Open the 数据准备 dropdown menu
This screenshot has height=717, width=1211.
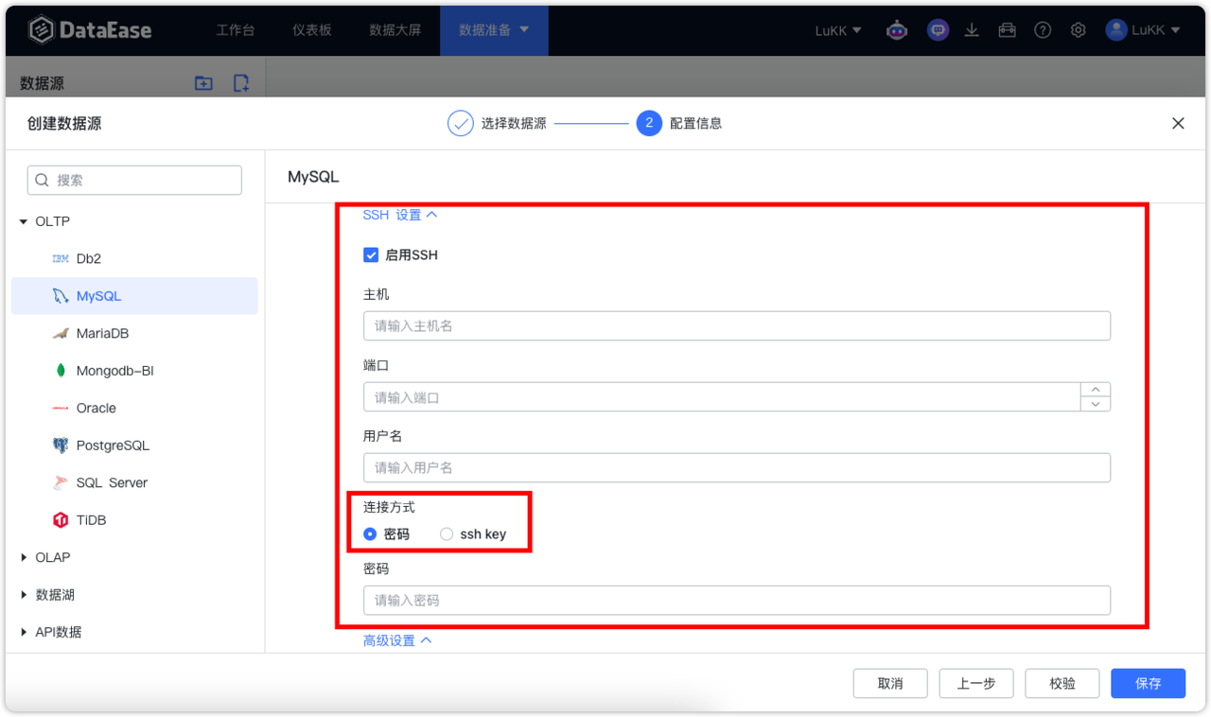(494, 30)
